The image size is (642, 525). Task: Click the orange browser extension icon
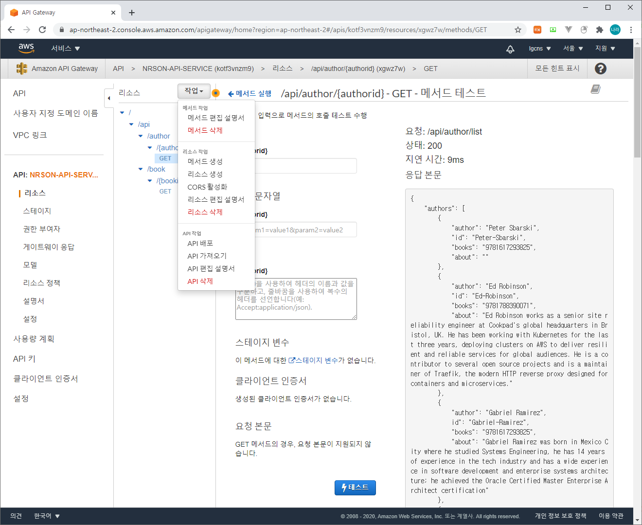point(537,30)
